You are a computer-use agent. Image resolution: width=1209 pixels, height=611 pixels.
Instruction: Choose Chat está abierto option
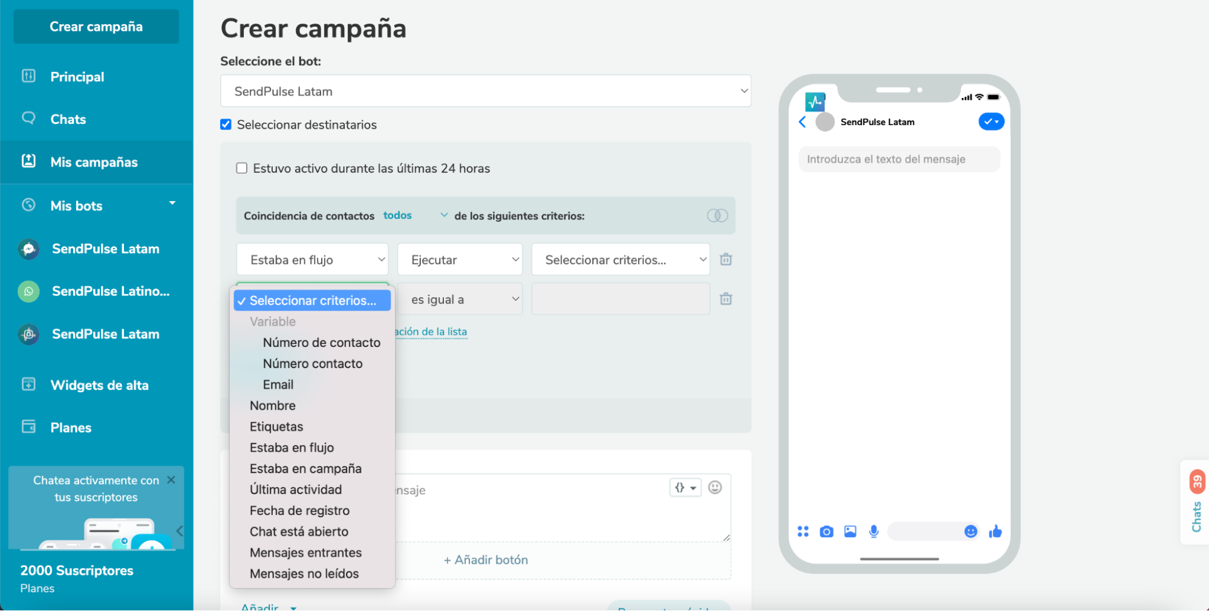[312, 532]
